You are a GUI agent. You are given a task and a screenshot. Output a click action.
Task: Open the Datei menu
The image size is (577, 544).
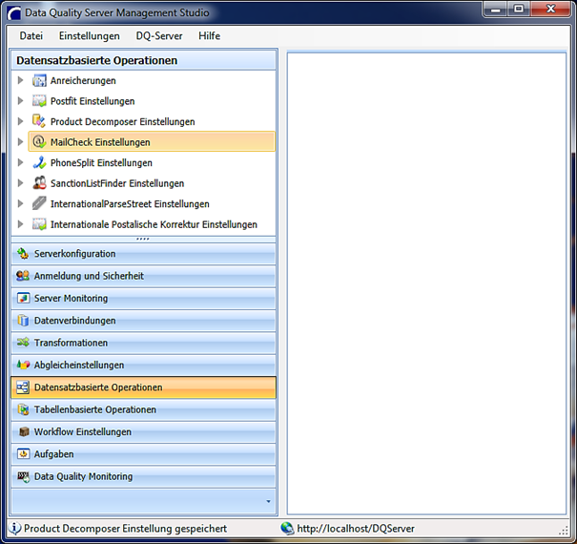click(x=31, y=35)
